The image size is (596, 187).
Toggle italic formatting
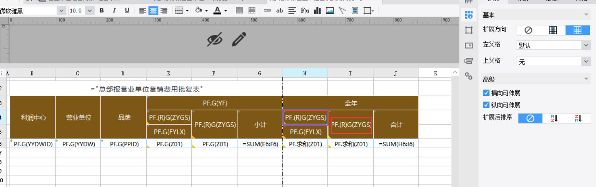click(x=114, y=10)
